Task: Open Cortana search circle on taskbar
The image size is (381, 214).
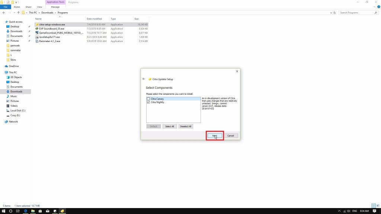Action: 11,211
